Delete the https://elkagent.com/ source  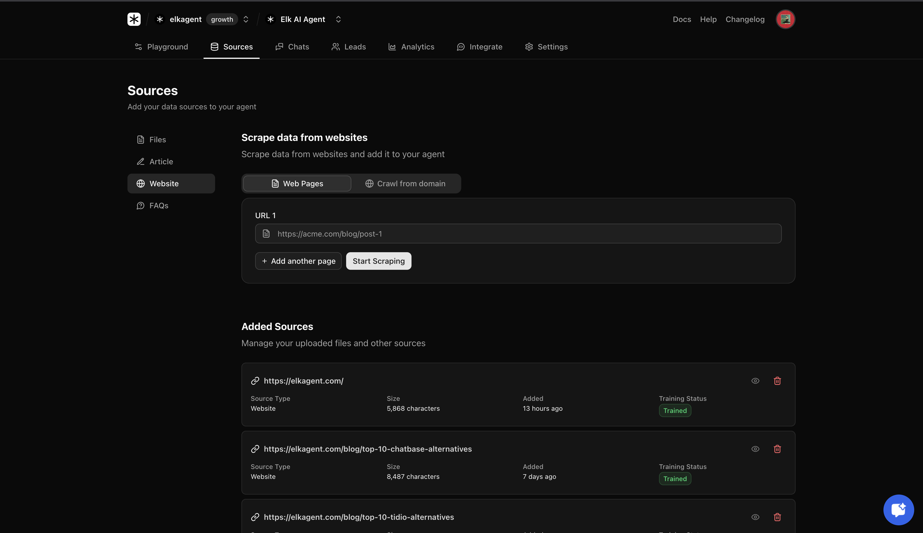point(777,381)
